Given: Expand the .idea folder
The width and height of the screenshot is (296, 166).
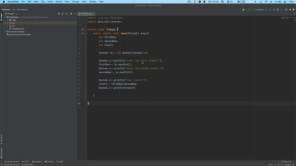Looking at the screenshot, I should coord(7,20).
